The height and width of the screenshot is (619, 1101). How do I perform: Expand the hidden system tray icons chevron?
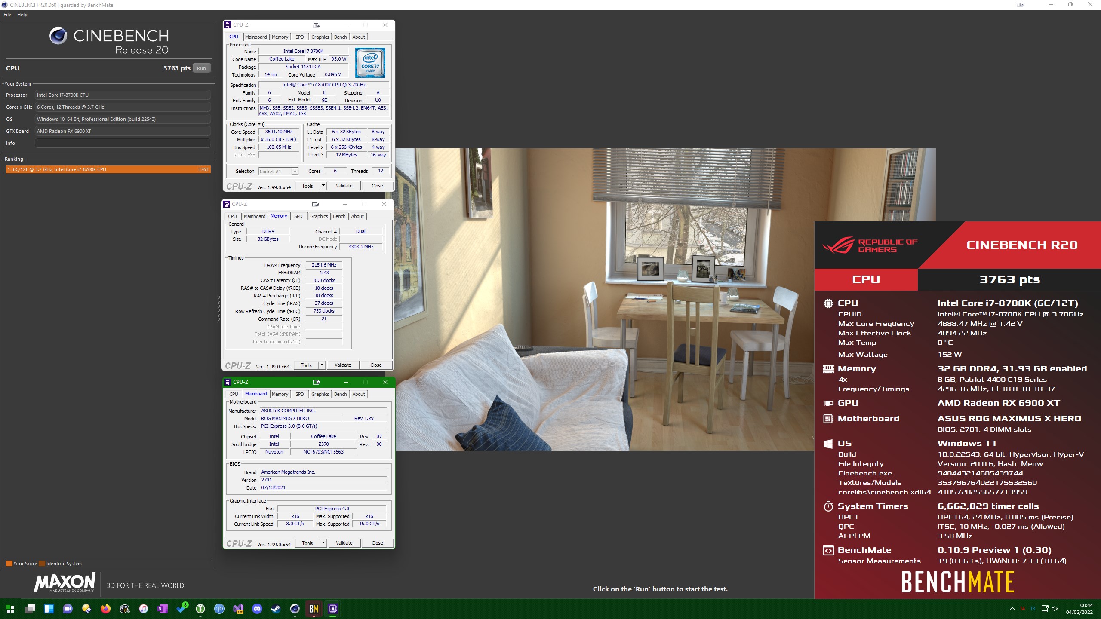click(x=1012, y=609)
